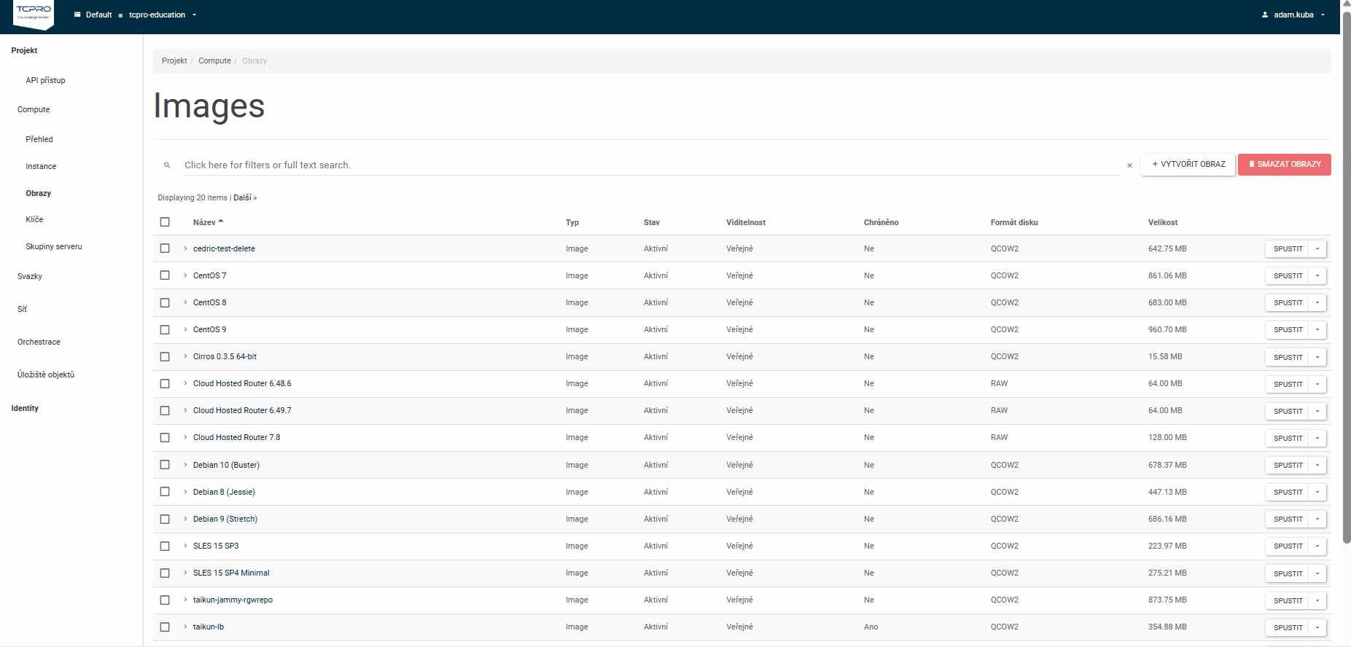This screenshot has width=1351, height=647.
Task: Tick the taikun-lb checkbox
Action: click(165, 627)
